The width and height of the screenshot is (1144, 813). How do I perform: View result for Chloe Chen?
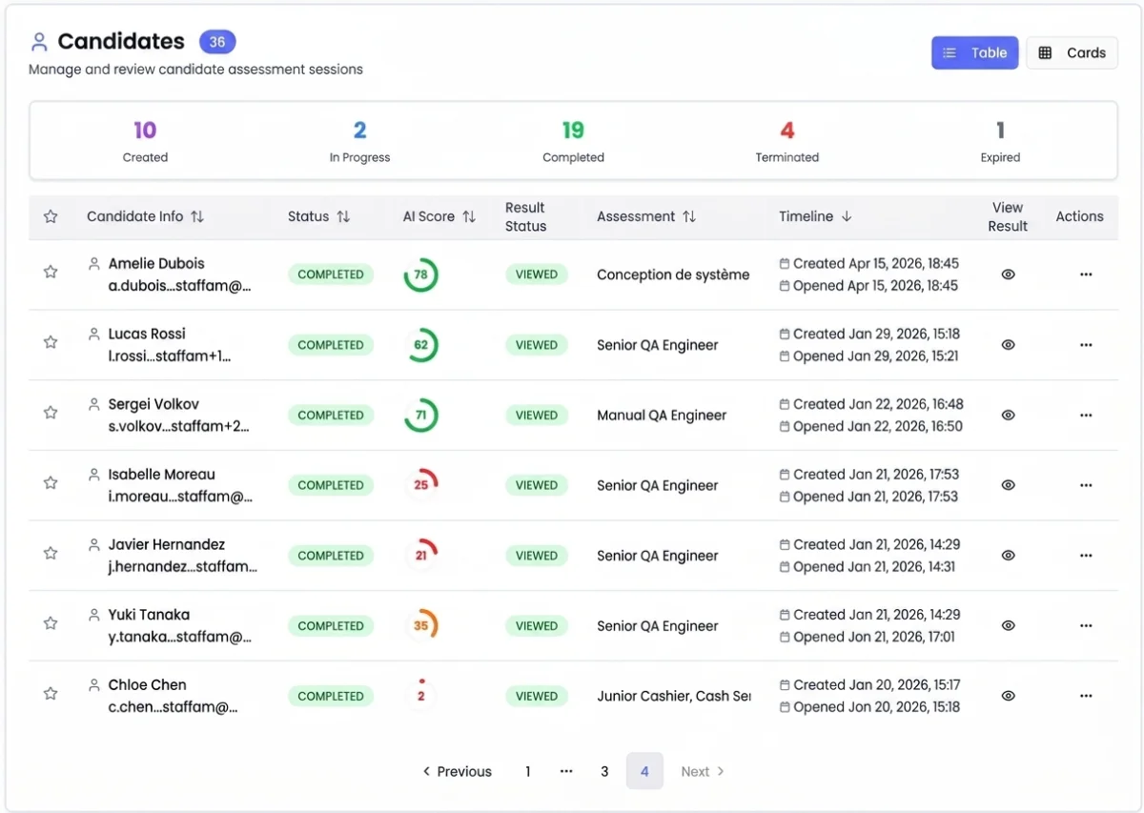(x=1008, y=696)
